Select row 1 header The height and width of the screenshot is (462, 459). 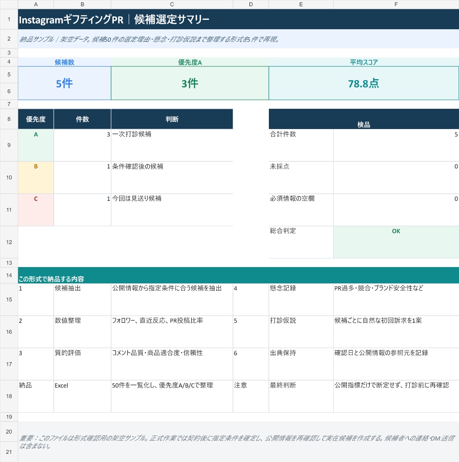9,19
